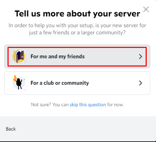
Task: Select the 'For a club or community' label
Action: 60,83
